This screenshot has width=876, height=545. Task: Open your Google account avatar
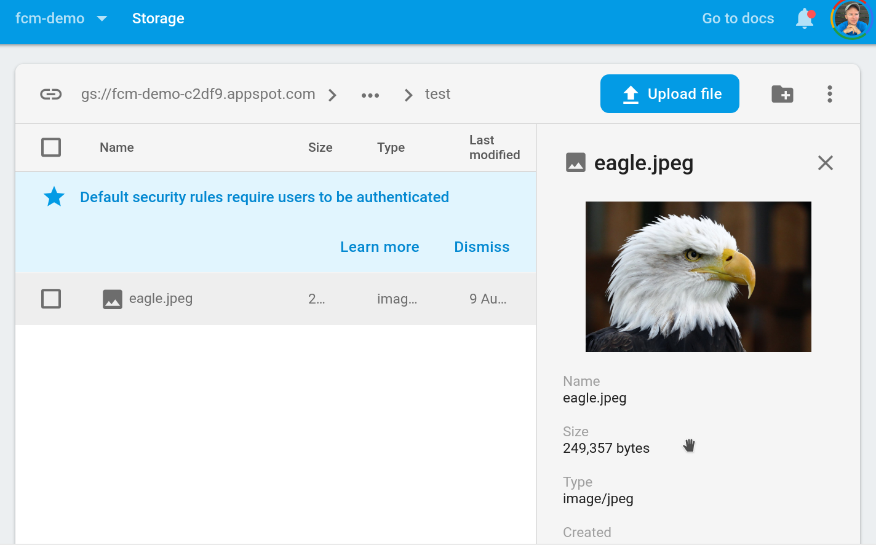click(851, 18)
